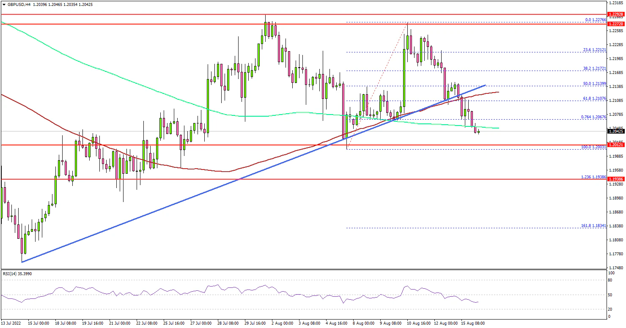Select the 1.22720 red price tag
Viewport: 626px width, 328px height.
(616, 24)
